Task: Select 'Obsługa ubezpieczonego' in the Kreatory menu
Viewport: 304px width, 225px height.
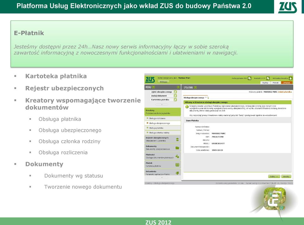Action: 163,123
